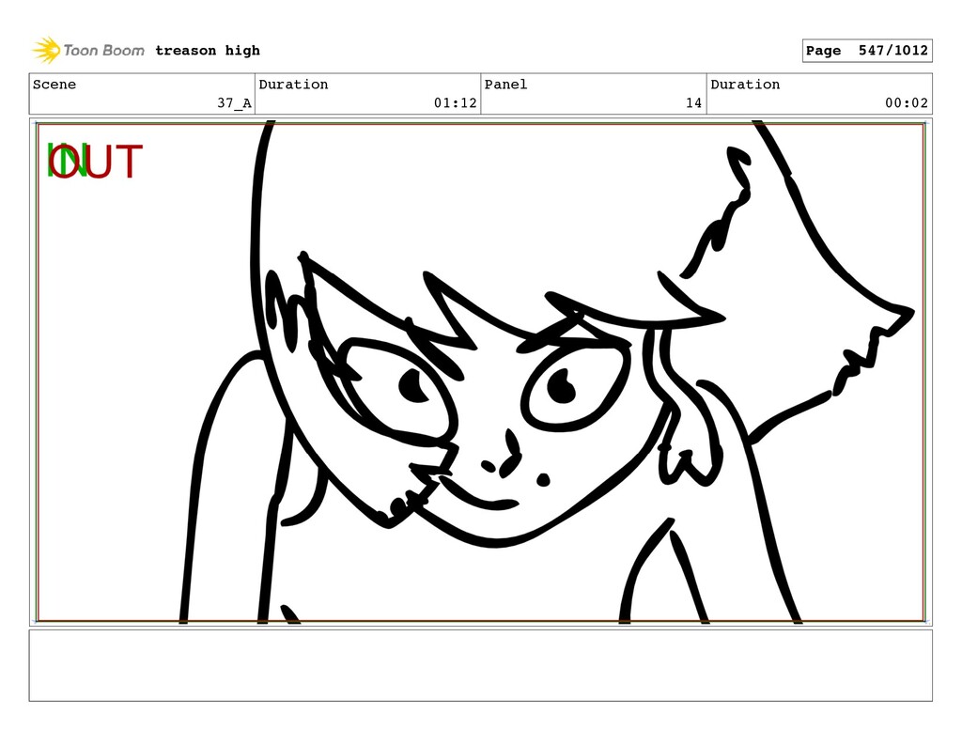Click the 'Scene' header label

pos(54,84)
